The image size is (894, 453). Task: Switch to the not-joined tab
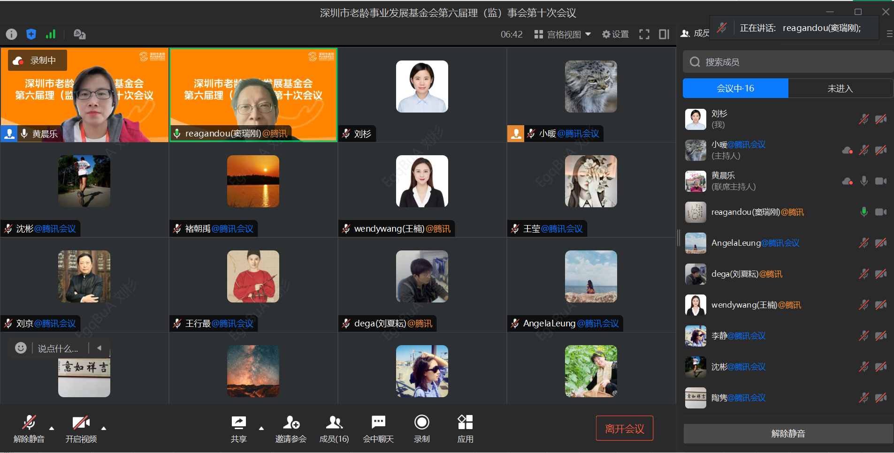[840, 88]
